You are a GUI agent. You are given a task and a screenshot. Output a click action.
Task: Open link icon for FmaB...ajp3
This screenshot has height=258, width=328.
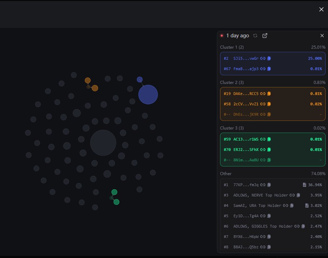(263, 69)
